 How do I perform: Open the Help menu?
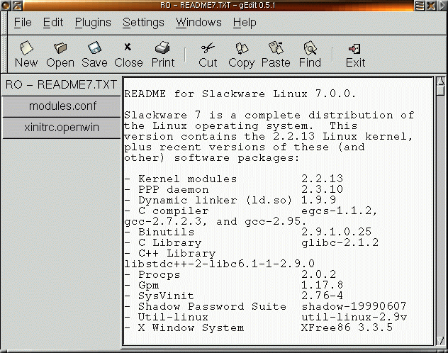tap(245, 22)
